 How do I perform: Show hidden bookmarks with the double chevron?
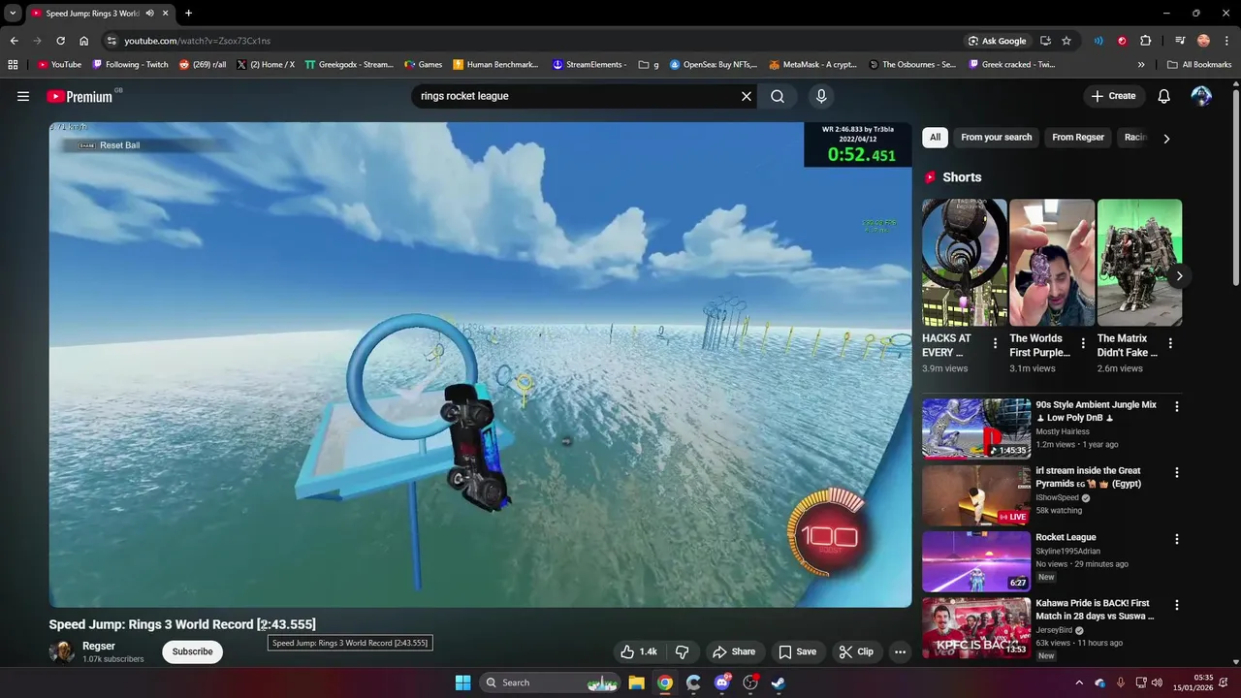click(x=1141, y=65)
